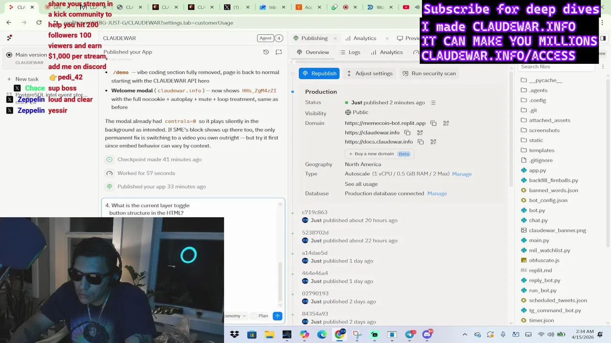Open obfuscate.js file
This screenshot has height=343, width=611.
coord(540,261)
